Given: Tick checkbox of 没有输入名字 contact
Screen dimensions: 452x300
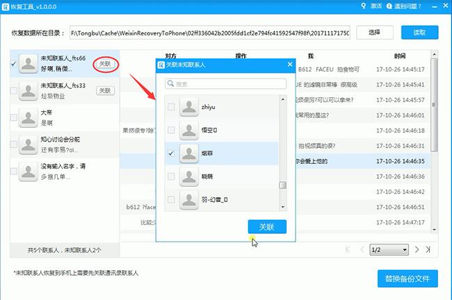Looking at the screenshot, I should [x=13, y=172].
